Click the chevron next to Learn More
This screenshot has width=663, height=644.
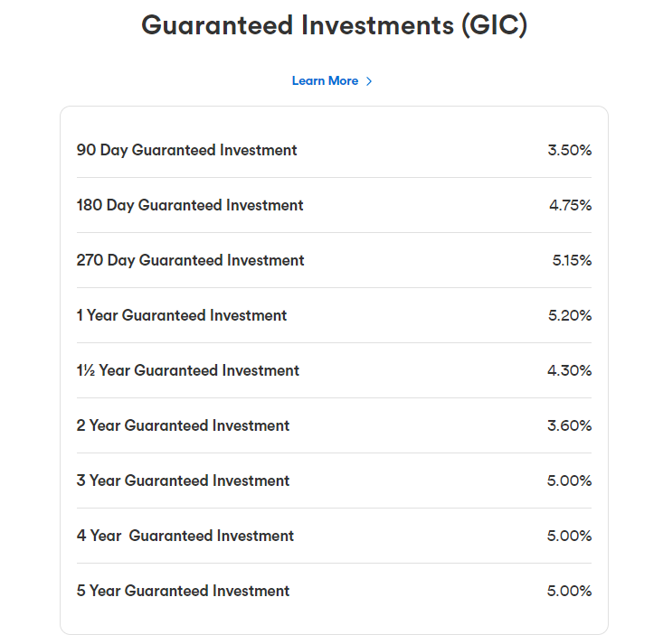pyautogui.click(x=369, y=81)
